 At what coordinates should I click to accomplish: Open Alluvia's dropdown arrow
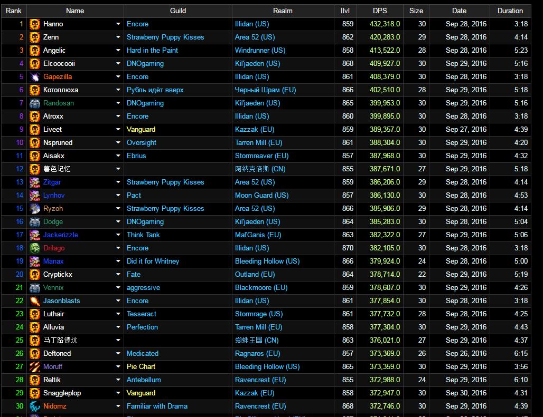click(x=118, y=327)
